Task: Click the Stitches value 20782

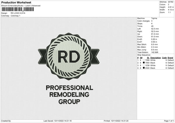Action: (171, 2)
